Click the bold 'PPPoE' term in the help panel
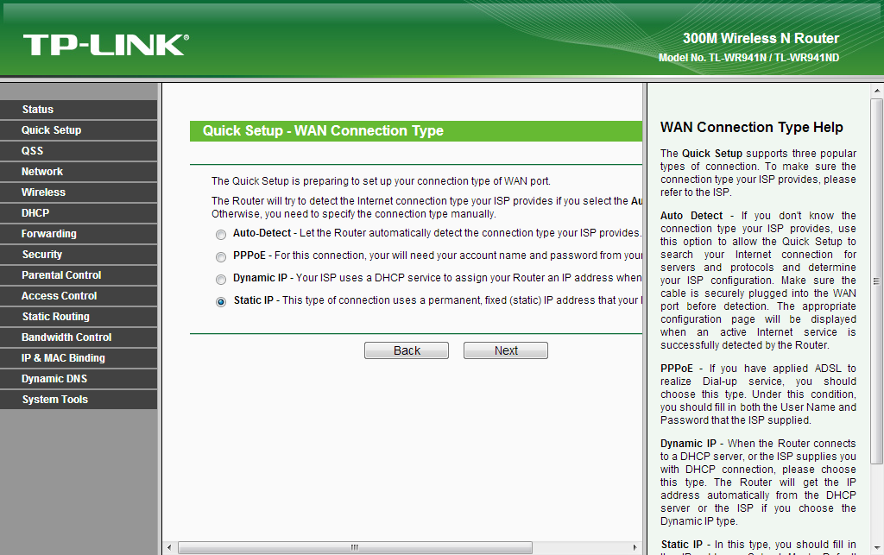 pos(677,369)
